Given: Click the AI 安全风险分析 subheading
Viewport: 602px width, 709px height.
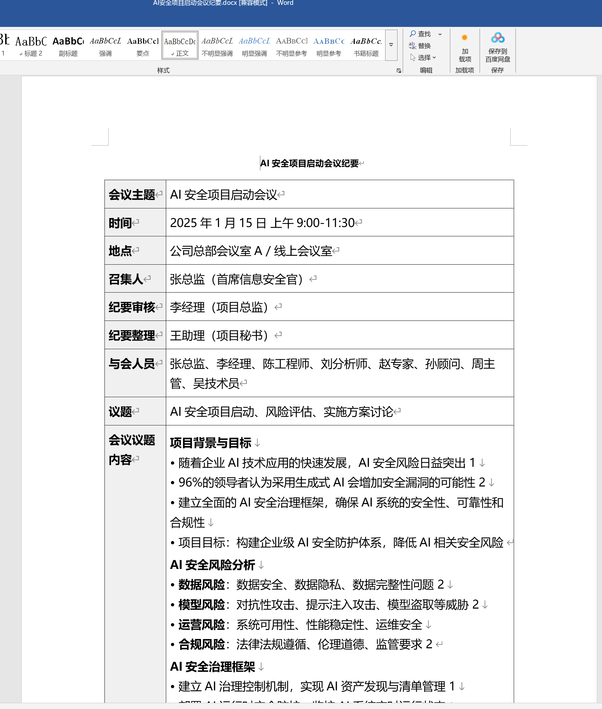Looking at the screenshot, I should coord(213,565).
